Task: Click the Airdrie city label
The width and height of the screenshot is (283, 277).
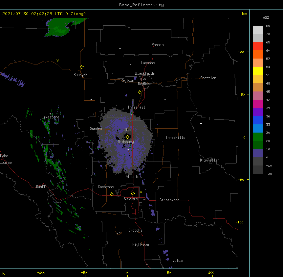Action: click(x=133, y=177)
